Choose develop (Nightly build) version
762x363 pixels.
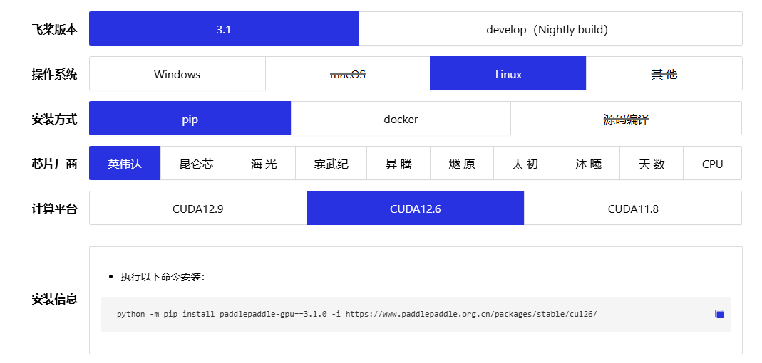point(550,28)
